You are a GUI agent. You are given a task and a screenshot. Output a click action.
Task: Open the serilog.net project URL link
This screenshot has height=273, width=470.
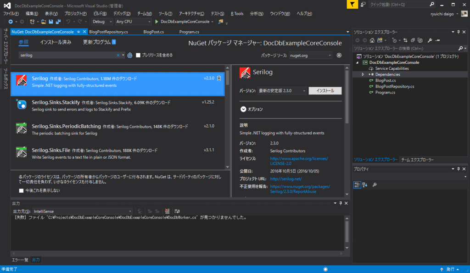tap(285, 179)
